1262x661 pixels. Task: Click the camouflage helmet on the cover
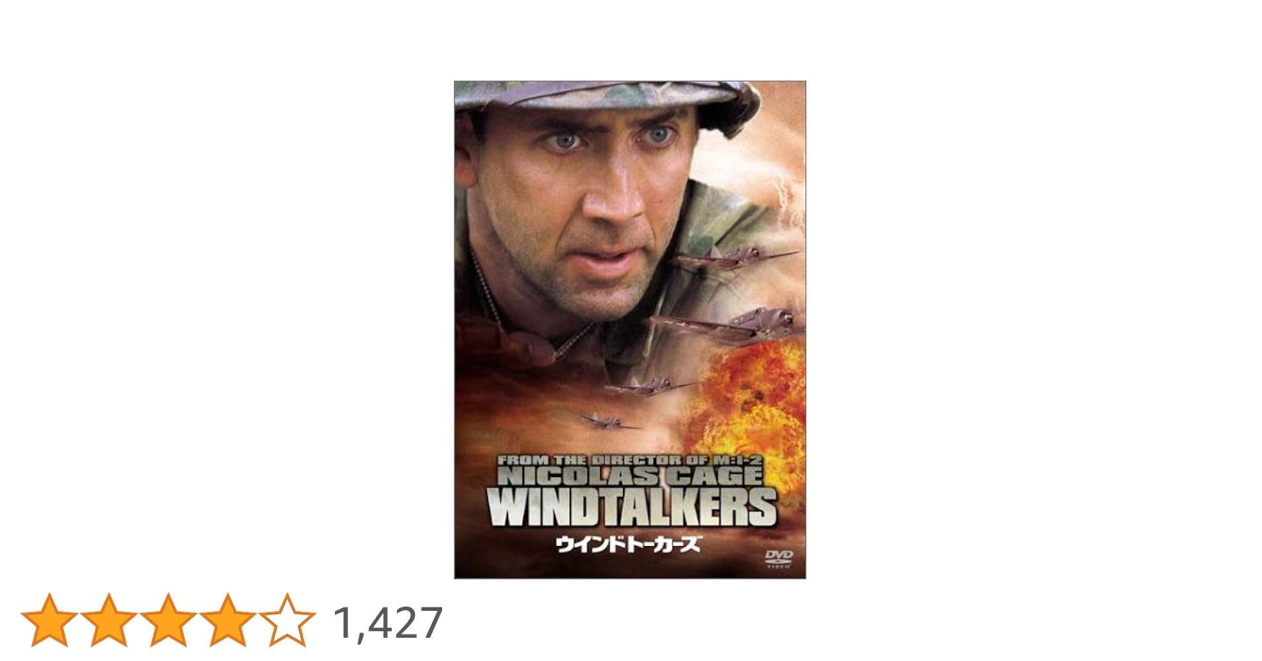tap(608, 102)
